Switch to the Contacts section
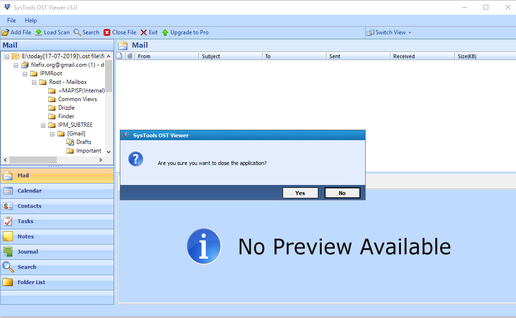516x318 pixels. pos(57,206)
